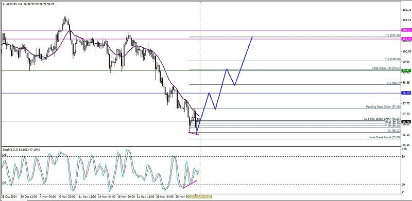Image resolution: width=412 pixels, height=201 pixels.
Task: Select the 95.55 price scale value
Action: coord(406,145)
